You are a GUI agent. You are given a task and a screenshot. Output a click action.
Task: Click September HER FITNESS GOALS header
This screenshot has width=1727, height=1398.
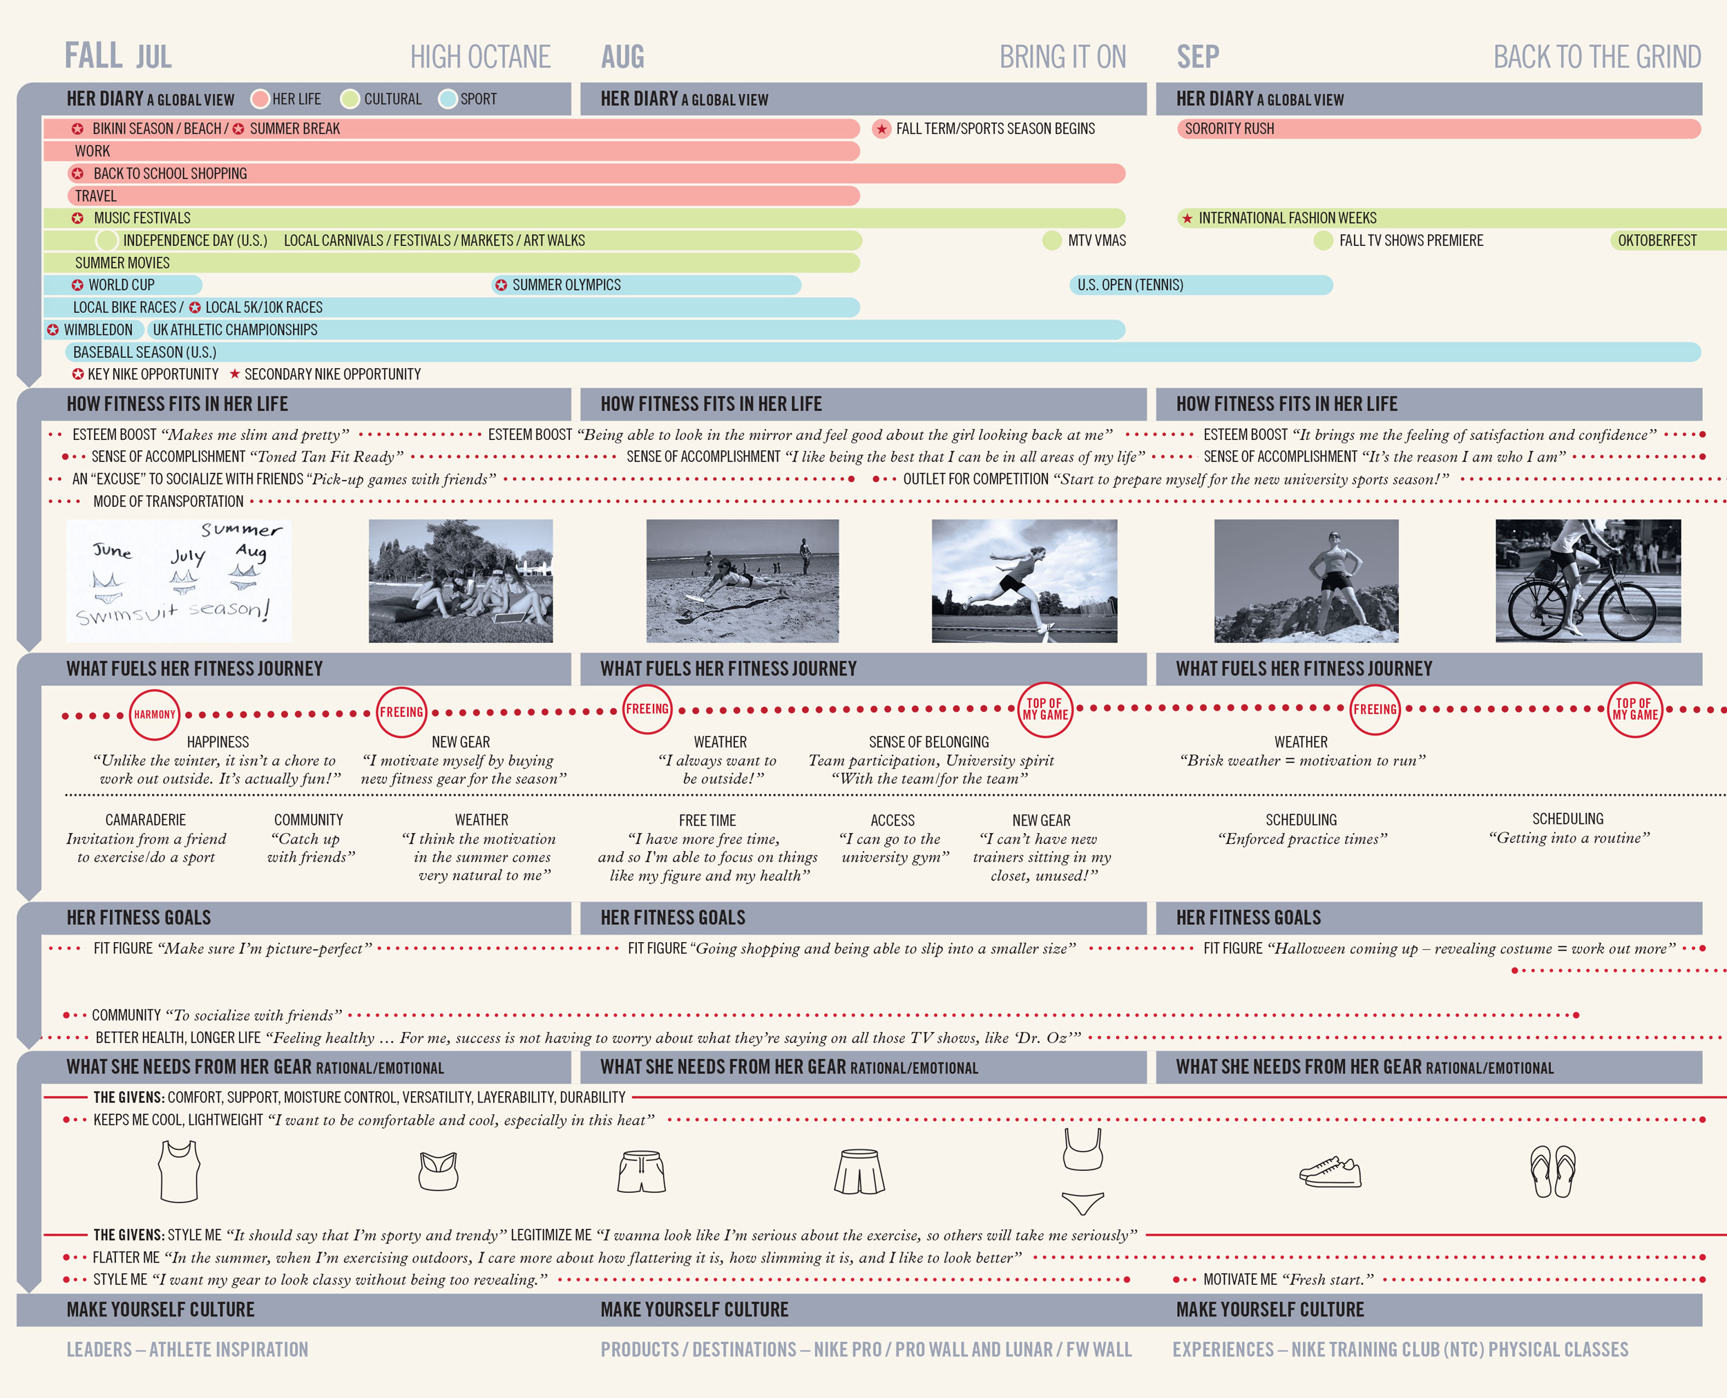[1429, 918]
